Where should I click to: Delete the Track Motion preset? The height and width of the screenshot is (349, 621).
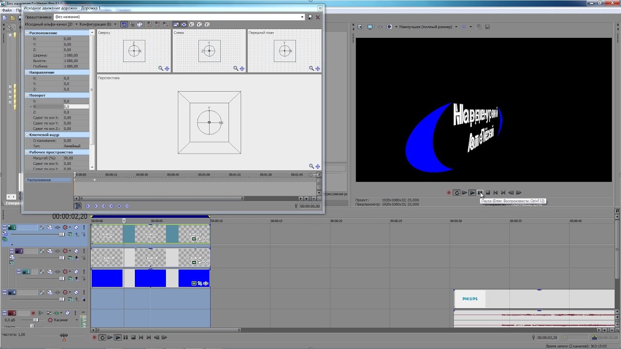tap(318, 17)
